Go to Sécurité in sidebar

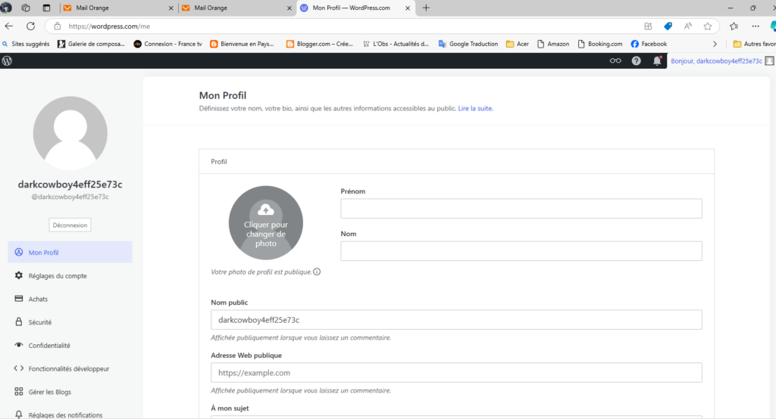pyautogui.click(x=39, y=322)
